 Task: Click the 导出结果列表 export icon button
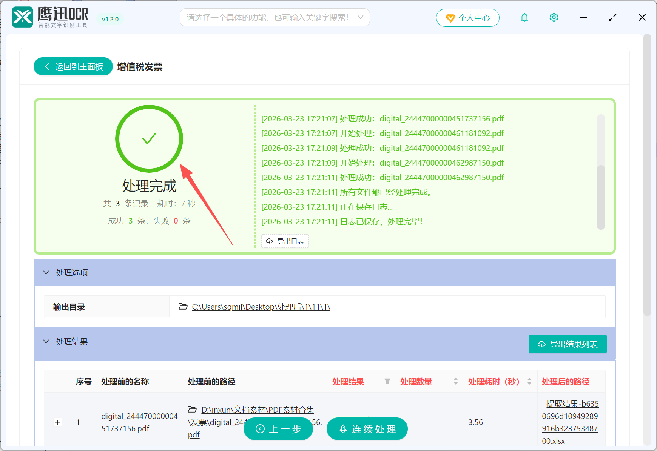pyautogui.click(x=541, y=344)
